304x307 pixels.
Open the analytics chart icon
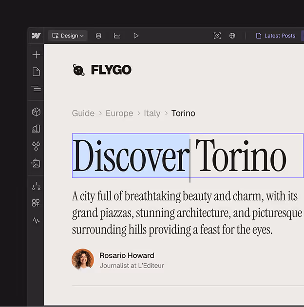point(117,36)
